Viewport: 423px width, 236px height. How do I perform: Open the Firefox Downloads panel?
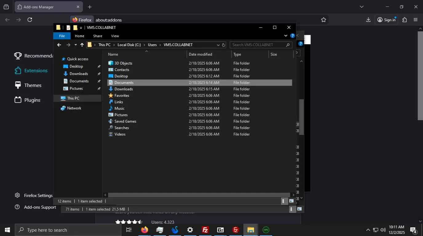[x=368, y=20]
